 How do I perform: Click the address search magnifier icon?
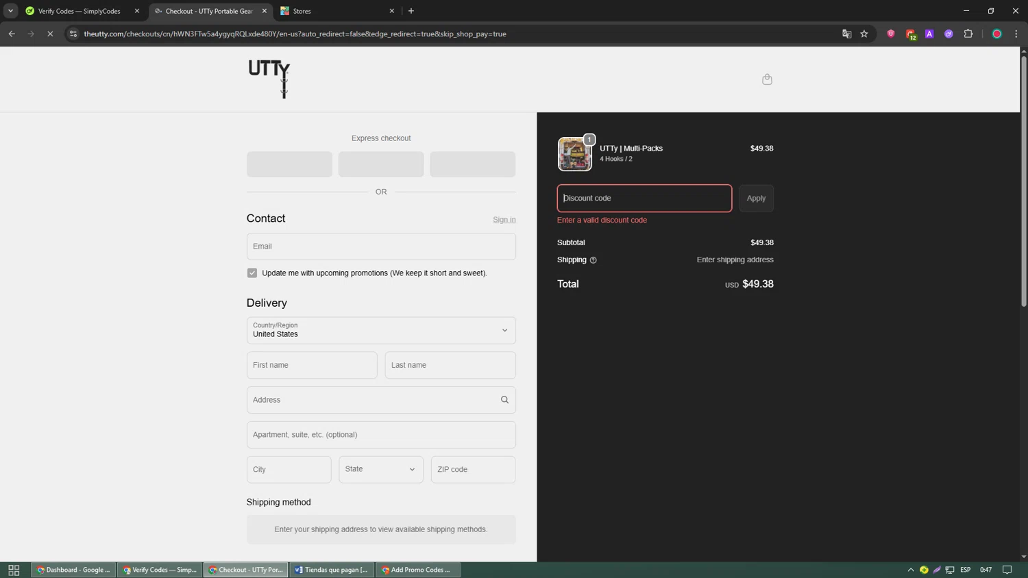pos(504,400)
